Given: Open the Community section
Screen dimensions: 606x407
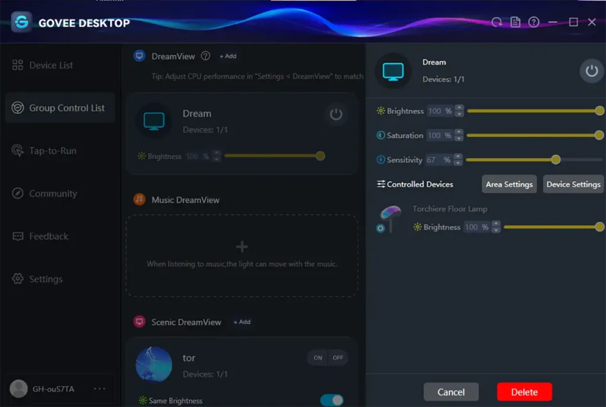Looking at the screenshot, I should pos(18,193).
